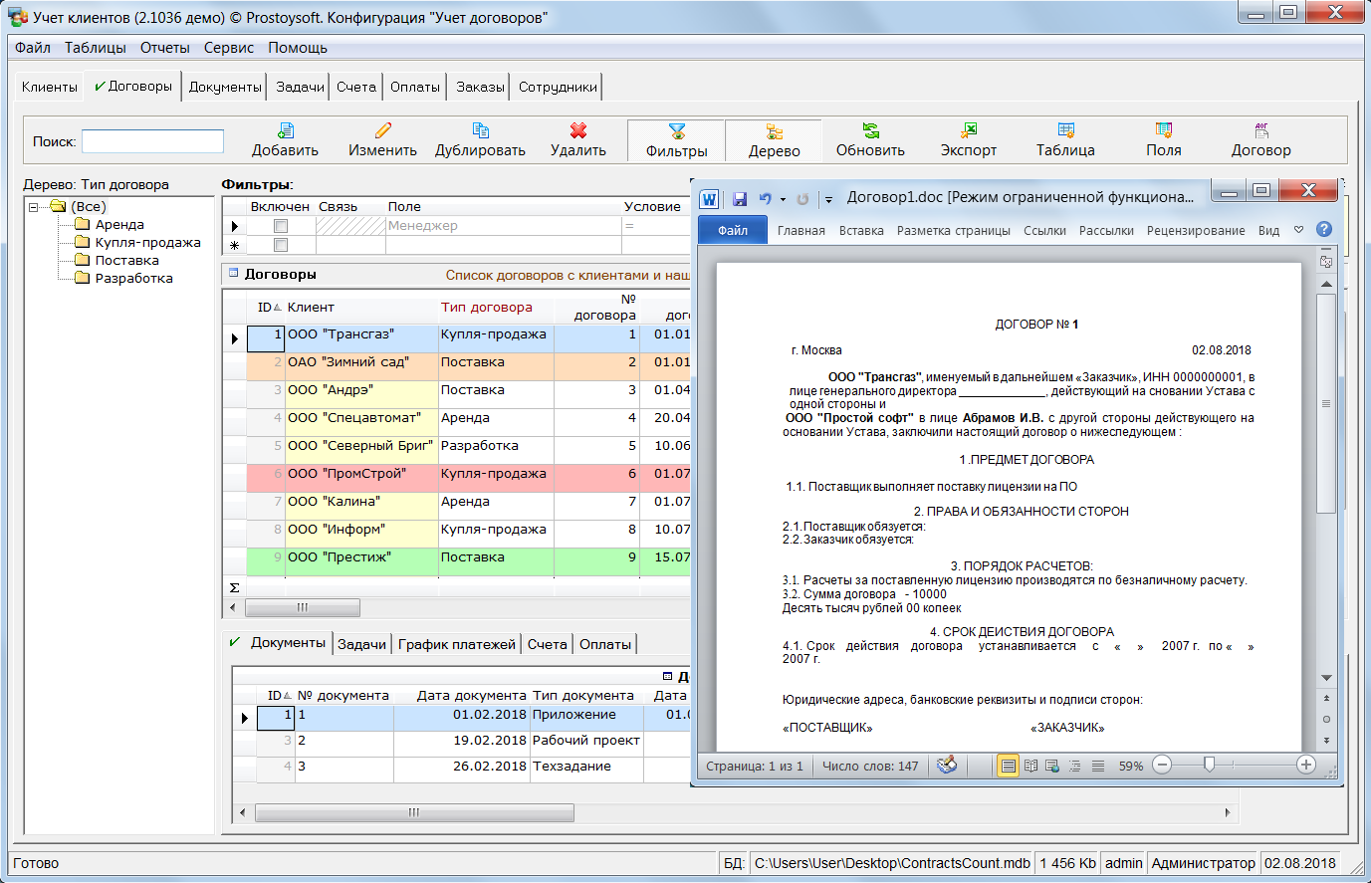Click the Дублировать (Duplicate) icon
This screenshot has width=1371, height=883.
coord(480,130)
